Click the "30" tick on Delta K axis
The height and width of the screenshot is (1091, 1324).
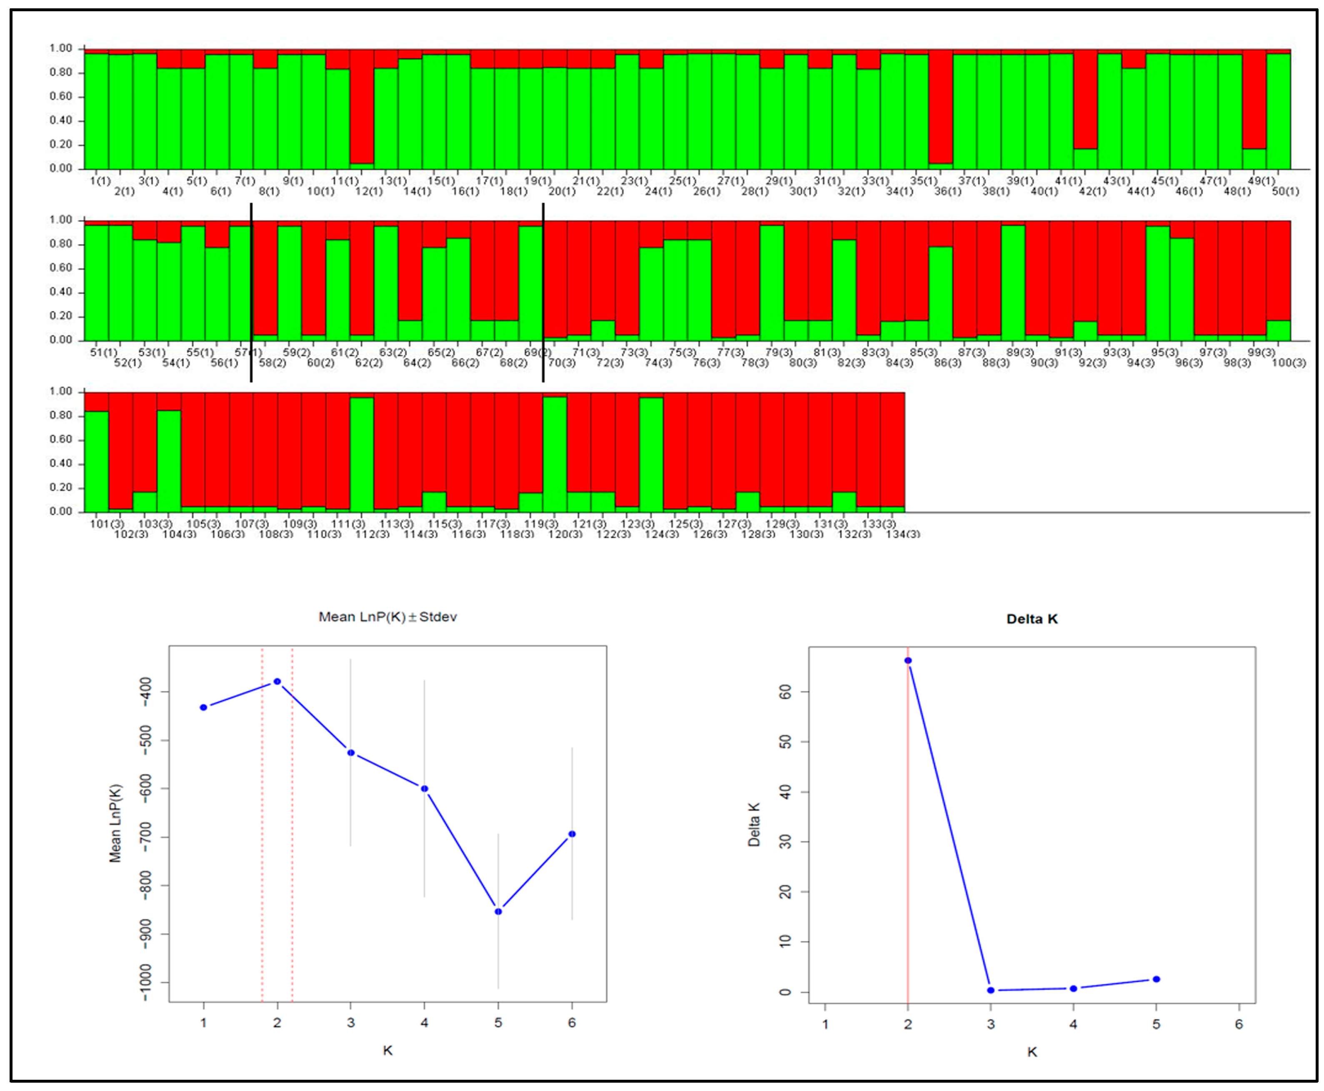786,841
